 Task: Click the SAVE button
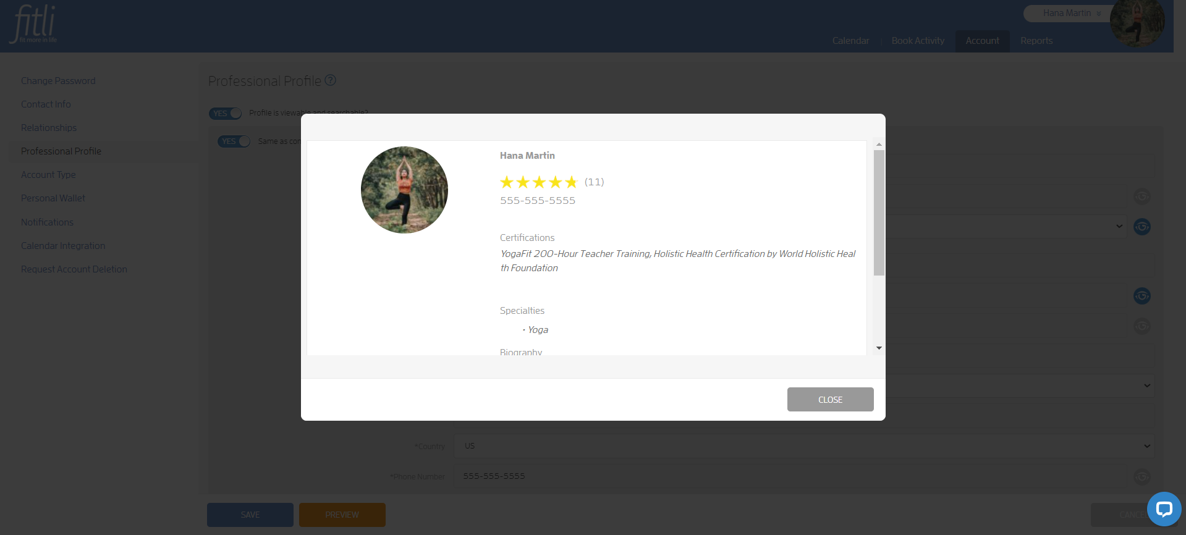pos(250,515)
